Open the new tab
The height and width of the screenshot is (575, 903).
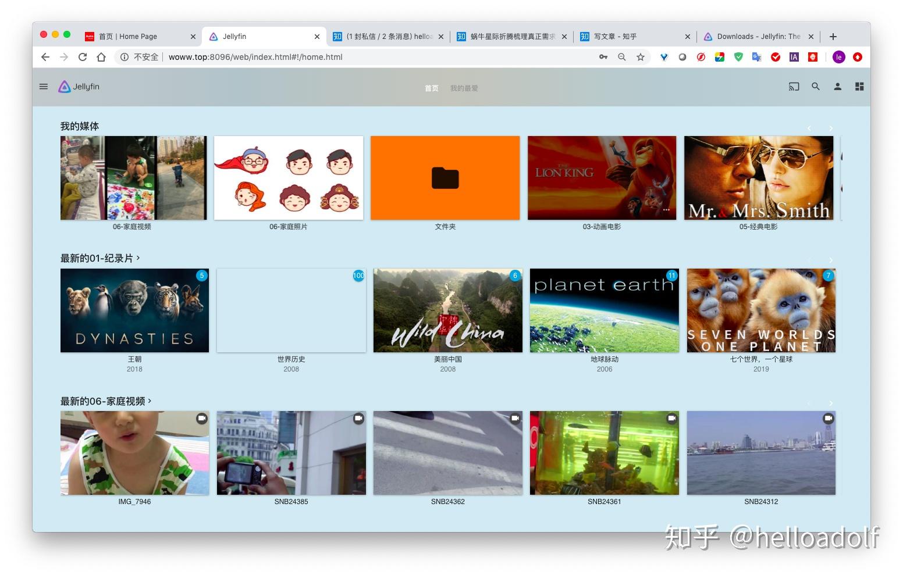pos(833,37)
